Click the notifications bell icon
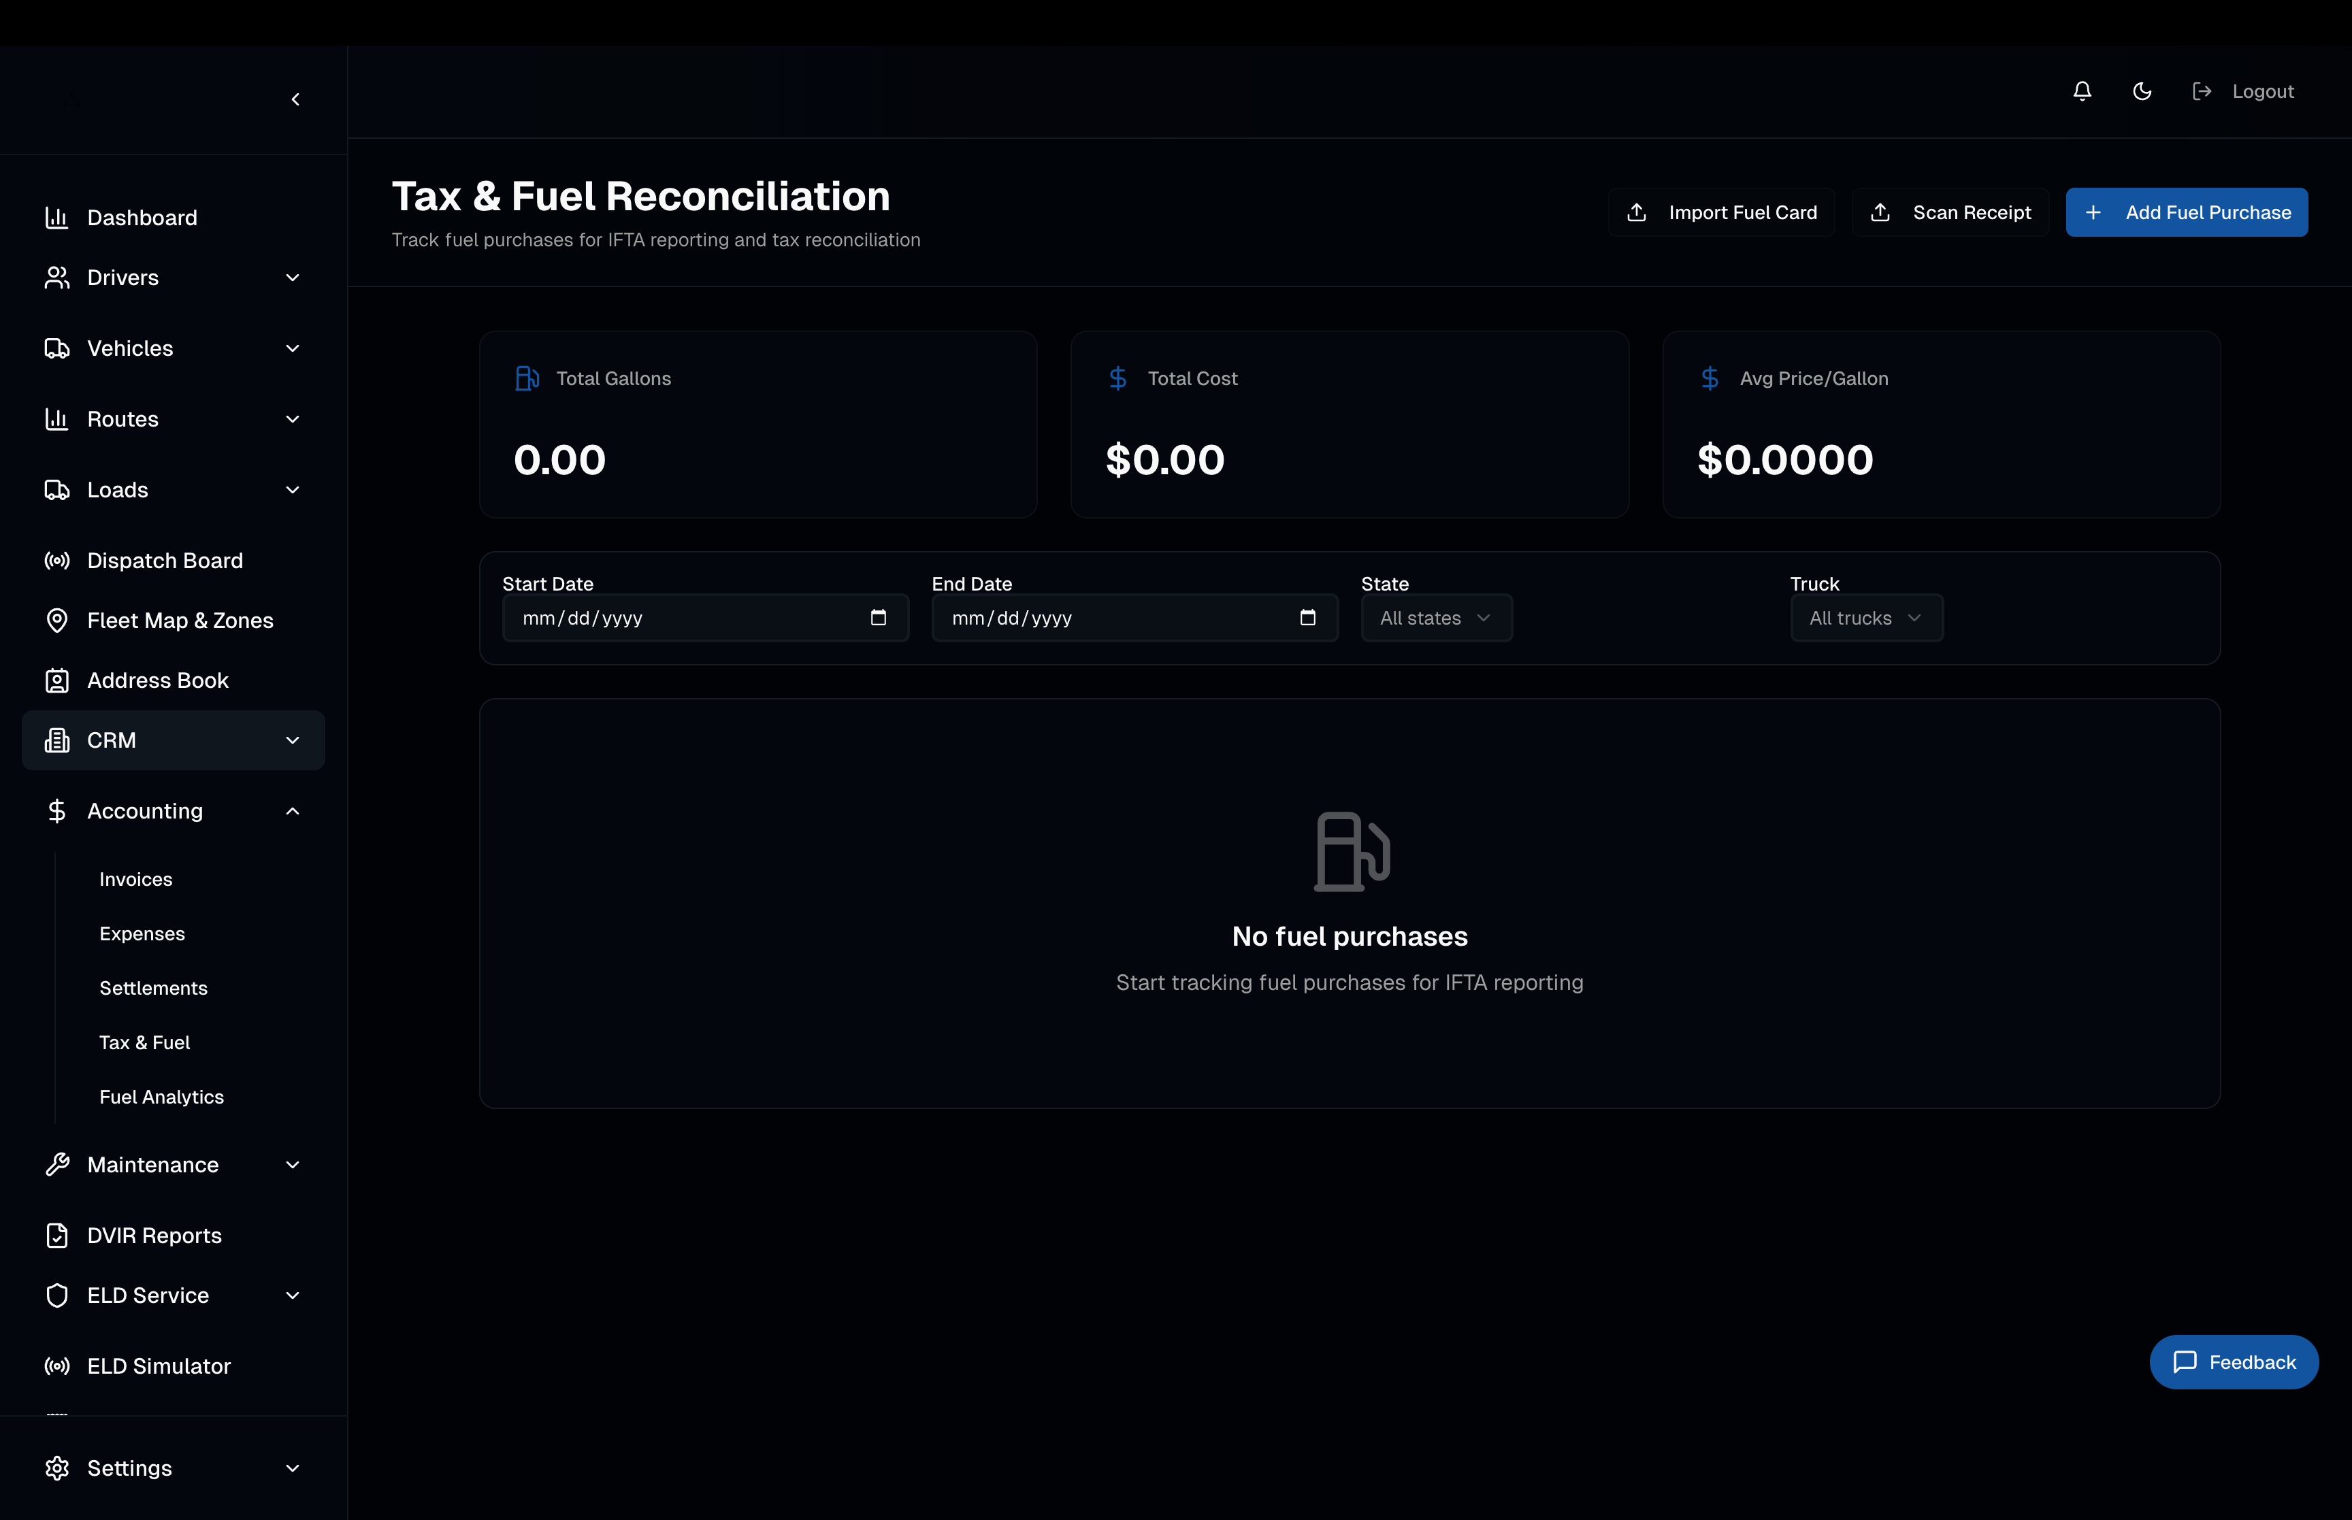Image resolution: width=2352 pixels, height=1520 pixels. pyautogui.click(x=2082, y=90)
